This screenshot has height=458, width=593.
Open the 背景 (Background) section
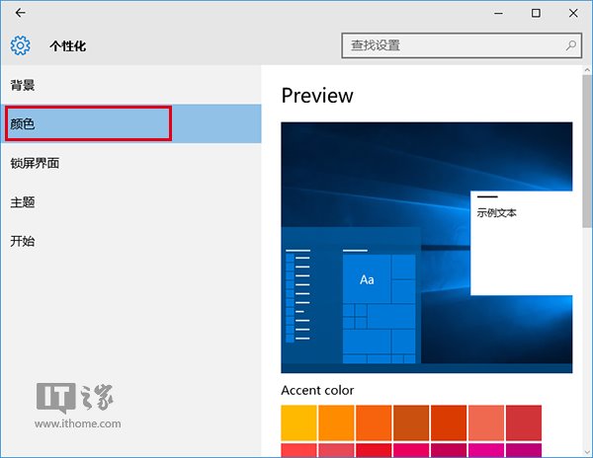(x=24, y=86)
